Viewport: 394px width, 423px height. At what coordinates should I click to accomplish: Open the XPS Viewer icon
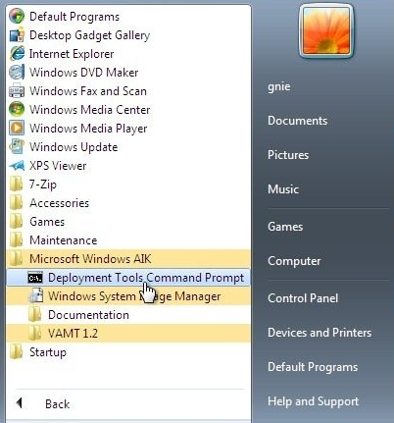click(x=17, y=166)
